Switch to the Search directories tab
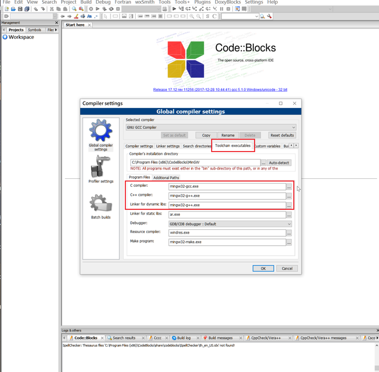 coord(197,146)
